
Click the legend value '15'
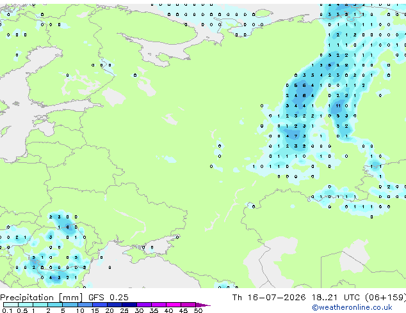tap(95, 310)
